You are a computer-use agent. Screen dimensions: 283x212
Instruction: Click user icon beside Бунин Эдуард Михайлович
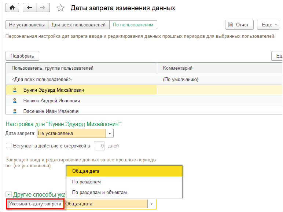(15, 90)
